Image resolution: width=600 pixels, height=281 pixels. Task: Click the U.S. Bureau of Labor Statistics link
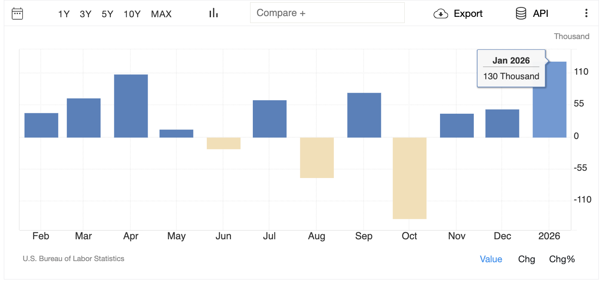[x=73, y=259]
